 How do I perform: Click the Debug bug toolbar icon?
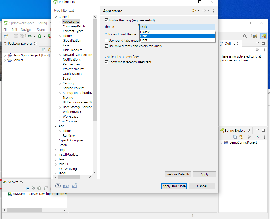[x=30, y=36]
